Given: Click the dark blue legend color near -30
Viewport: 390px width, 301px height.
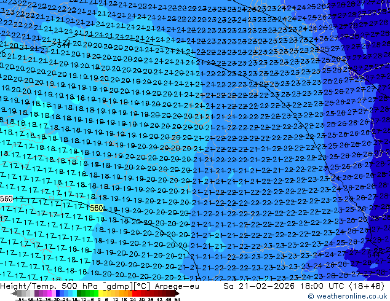Looking at the screenshot, I should 58,293.
